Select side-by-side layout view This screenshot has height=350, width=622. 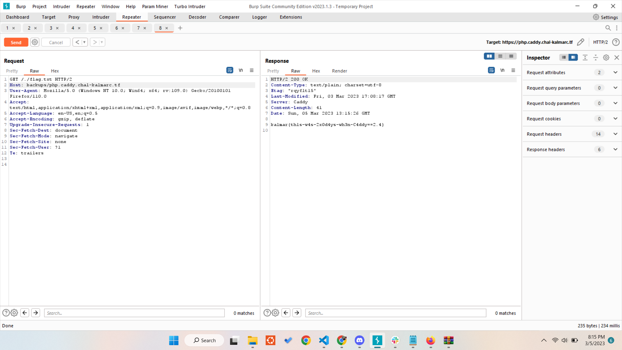[489, 56]
